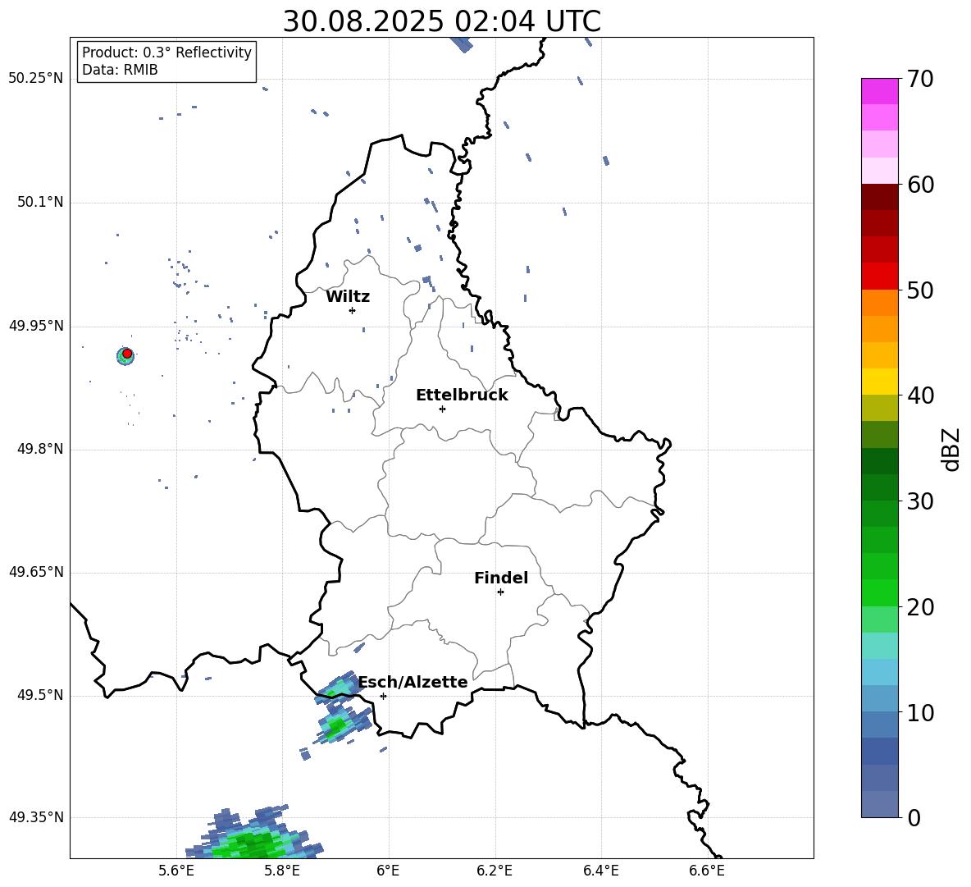The height and width of the screenshot is (887, 971).
Task: Click the 49.5°N latitude label
Action: coord(40,695)
